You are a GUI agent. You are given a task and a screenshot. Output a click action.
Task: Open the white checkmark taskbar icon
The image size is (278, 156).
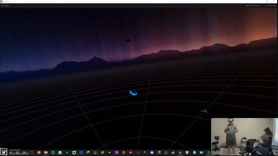(x=60, y=153)
